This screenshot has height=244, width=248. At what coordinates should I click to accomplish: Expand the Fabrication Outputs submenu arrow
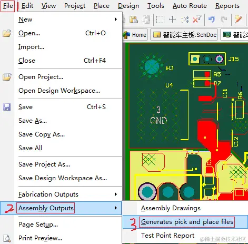point(116,194)
